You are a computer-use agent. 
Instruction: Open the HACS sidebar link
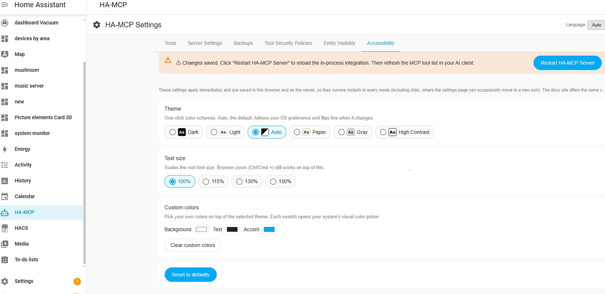41,228
